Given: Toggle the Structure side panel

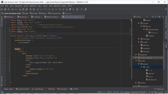Looking at the screenshot, I should pos(2,21).
